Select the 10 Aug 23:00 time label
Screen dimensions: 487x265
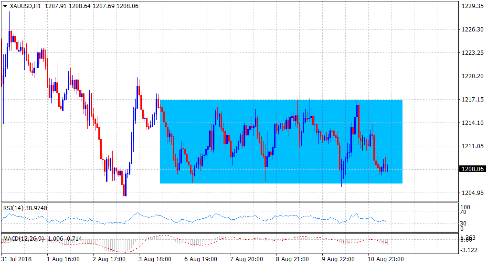[386, 259]
